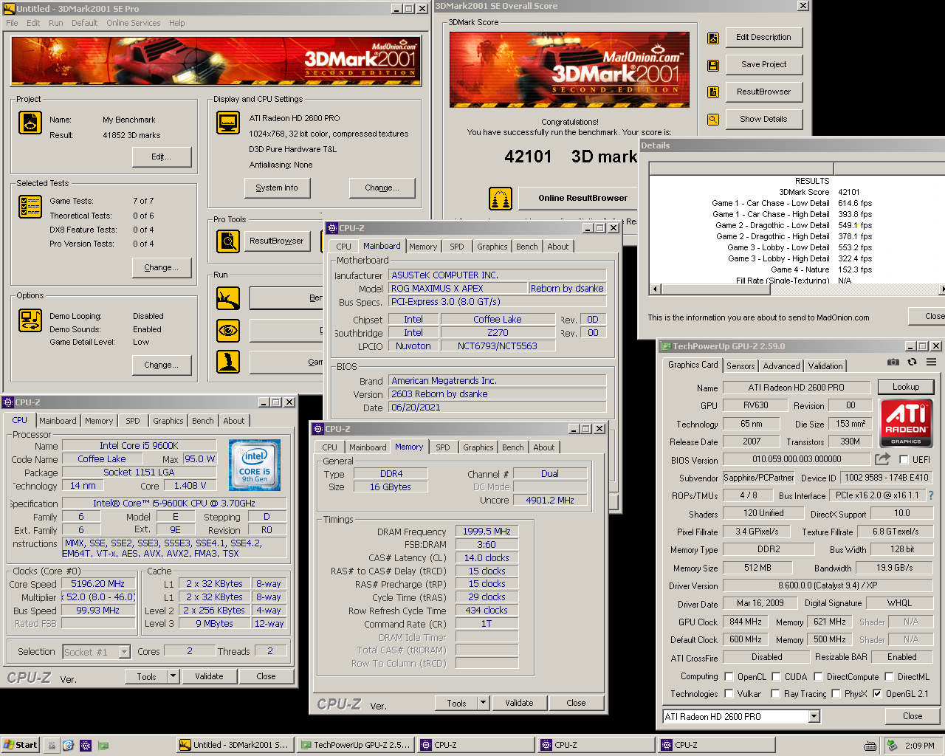Click the Save Project button
This screenshot has width=945, height=756.
(763, 64)
